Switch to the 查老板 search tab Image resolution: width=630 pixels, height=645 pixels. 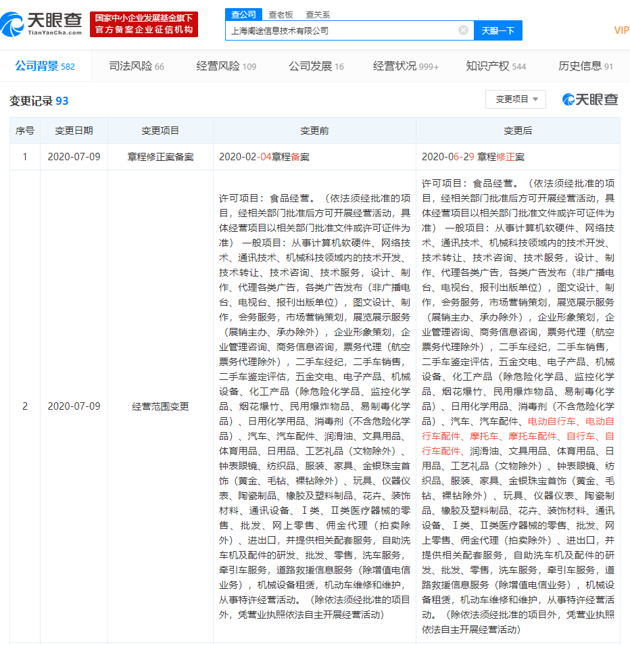(281, 14)
